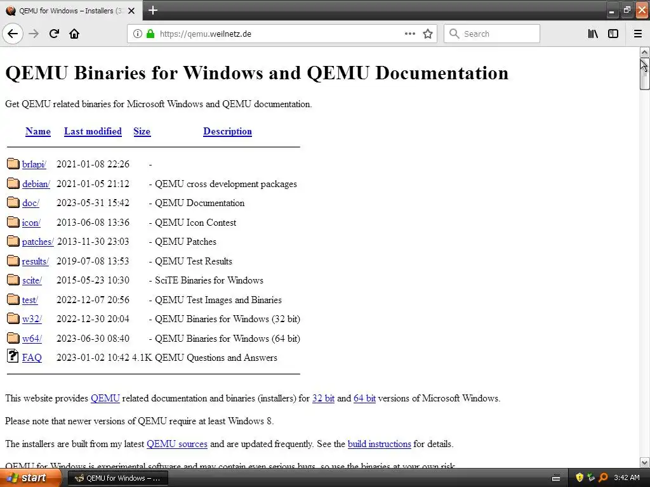Viewport: 650px width, 487px height.
Task: Open the Firefox hamburger menu
Action: coord(638,34)
